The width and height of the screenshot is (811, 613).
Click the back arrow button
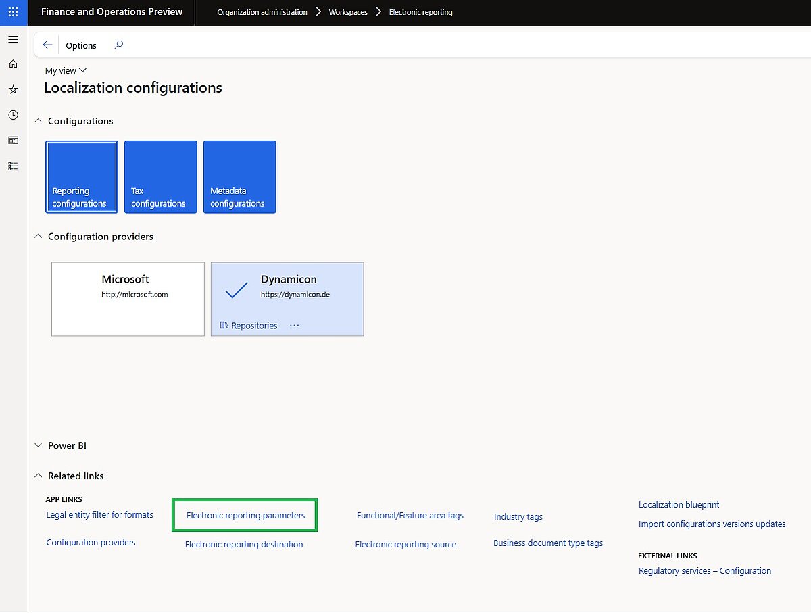[x=47, y=45]
